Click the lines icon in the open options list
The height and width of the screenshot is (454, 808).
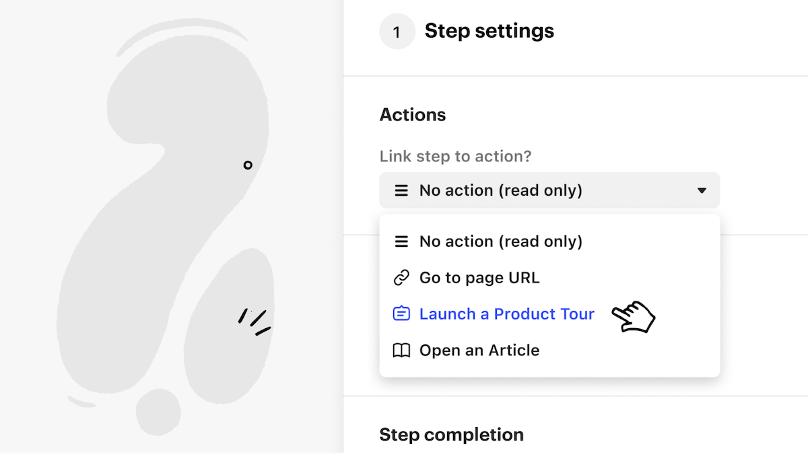(401, 241)
